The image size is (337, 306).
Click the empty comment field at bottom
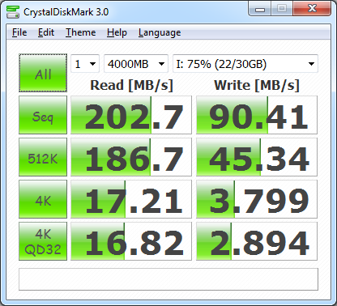(x=168, y=279)
